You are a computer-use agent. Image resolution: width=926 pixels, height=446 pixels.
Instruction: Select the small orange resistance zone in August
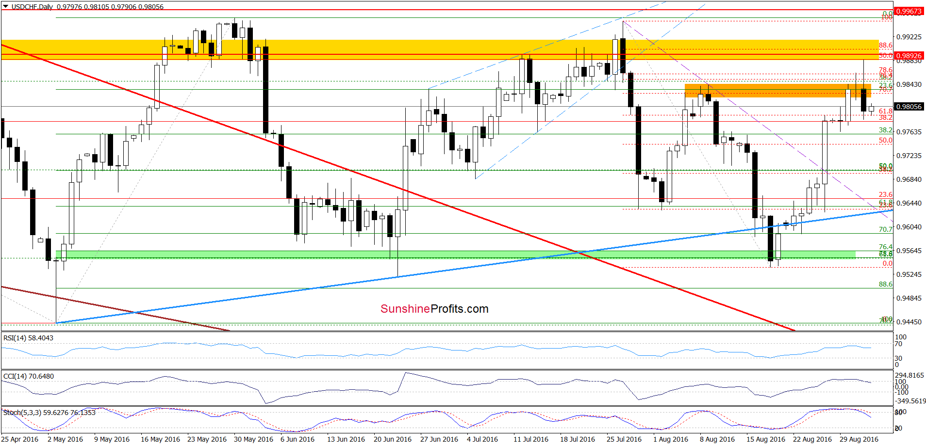777,91
